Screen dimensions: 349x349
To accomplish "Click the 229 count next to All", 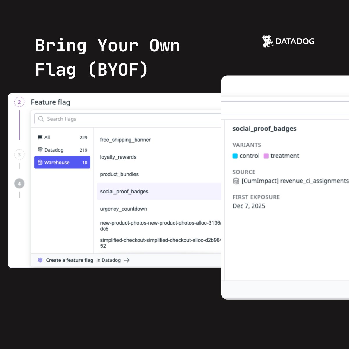I will coord(83,138).
